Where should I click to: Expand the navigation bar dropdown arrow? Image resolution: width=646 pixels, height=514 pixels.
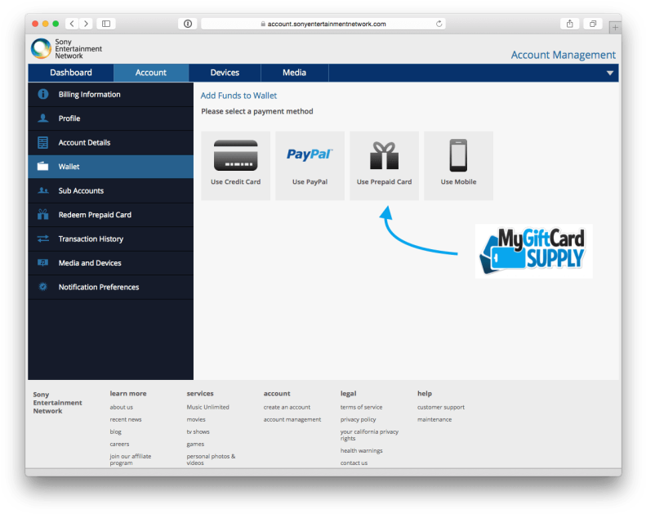click(x=610, y=73)
